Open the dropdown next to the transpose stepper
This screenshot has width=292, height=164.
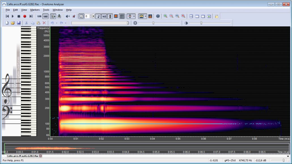click(93, 16)
